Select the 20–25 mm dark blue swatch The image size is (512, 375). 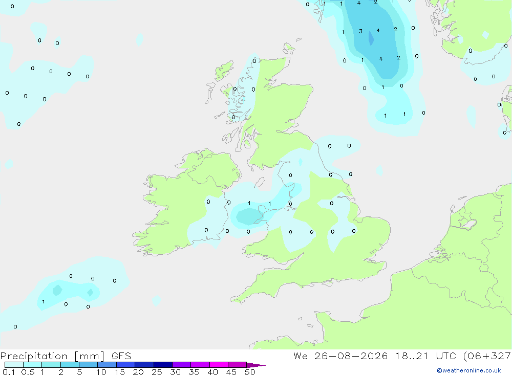pos(144,365)
